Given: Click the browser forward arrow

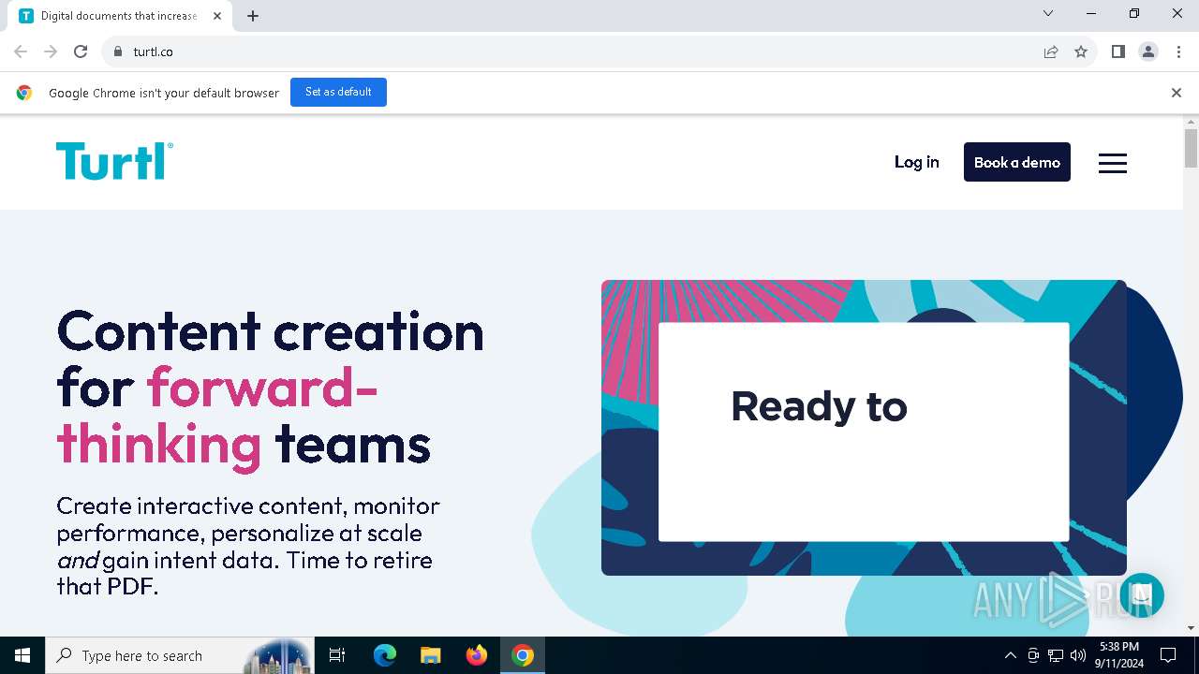Looking at the screenshot, I should (x=51, y=51).
